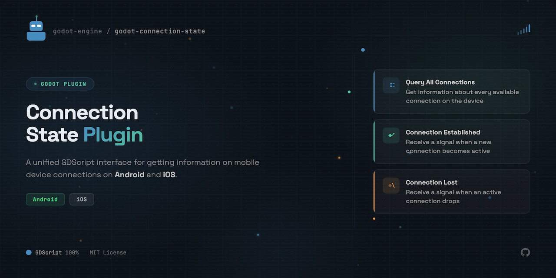Click the Connection Established card title
The image size is (556, 278).
[x=443, y=132]
